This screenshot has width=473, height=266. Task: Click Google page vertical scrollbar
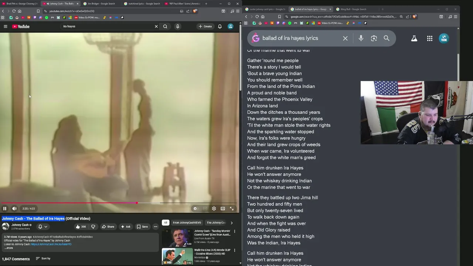(459, 66)
